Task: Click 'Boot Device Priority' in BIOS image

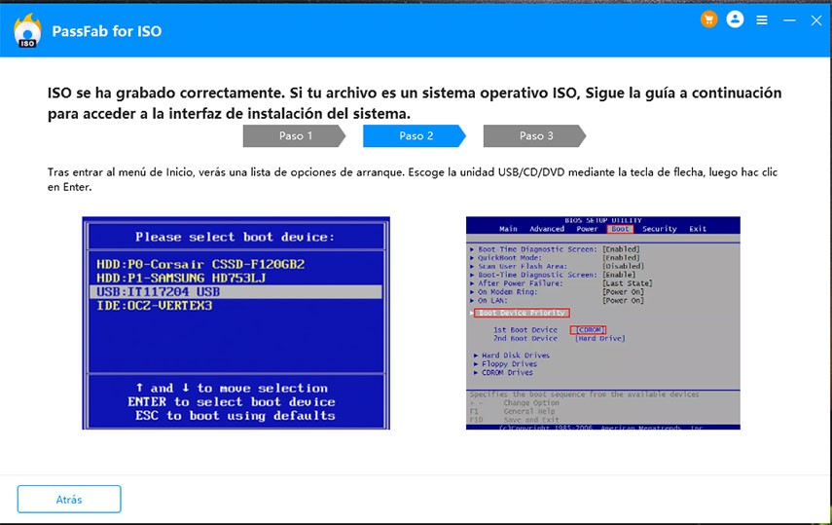Action: [522, 313]
